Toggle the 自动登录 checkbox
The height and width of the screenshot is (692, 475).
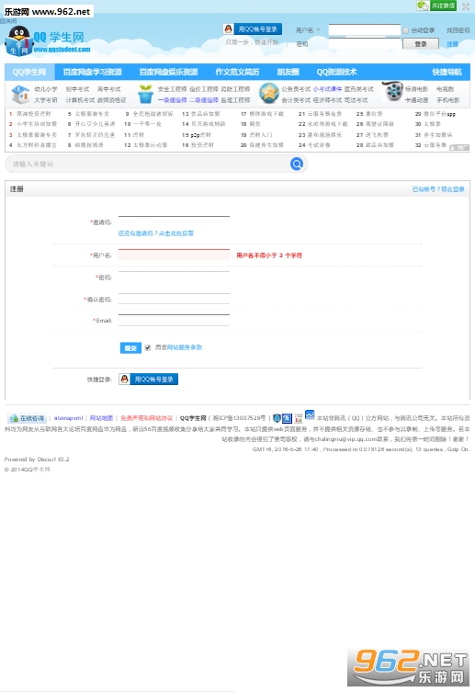(405, 30)
